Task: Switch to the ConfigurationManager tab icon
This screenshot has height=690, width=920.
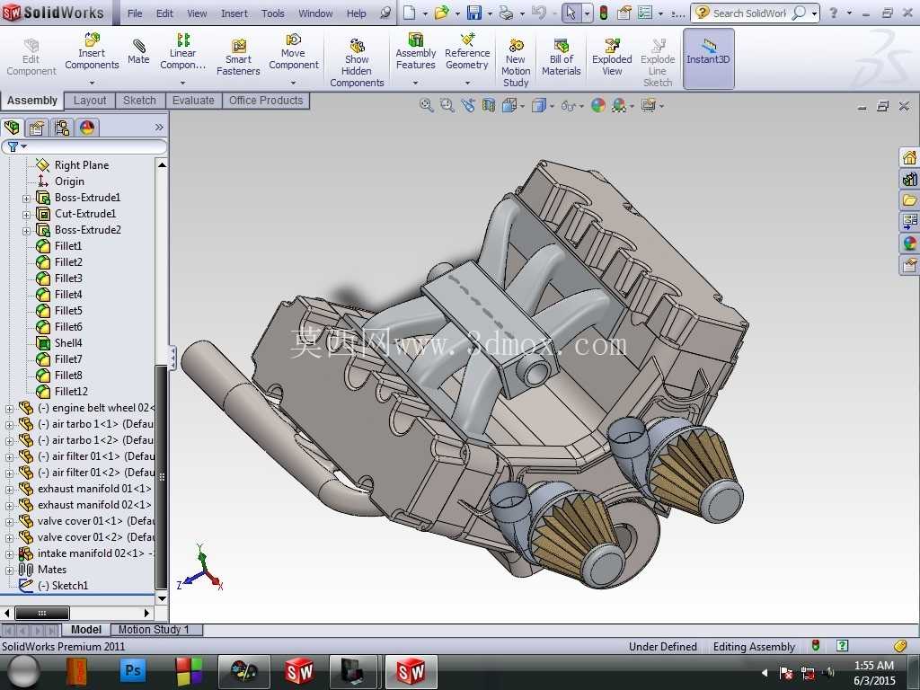Action: click(x=62, y=128)
